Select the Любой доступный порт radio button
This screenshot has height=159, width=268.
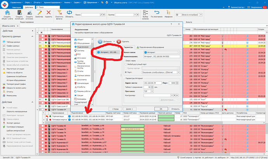[x=126, y=64]
